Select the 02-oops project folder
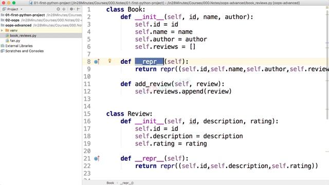The image size is (329, 185). tap(12, 20)
